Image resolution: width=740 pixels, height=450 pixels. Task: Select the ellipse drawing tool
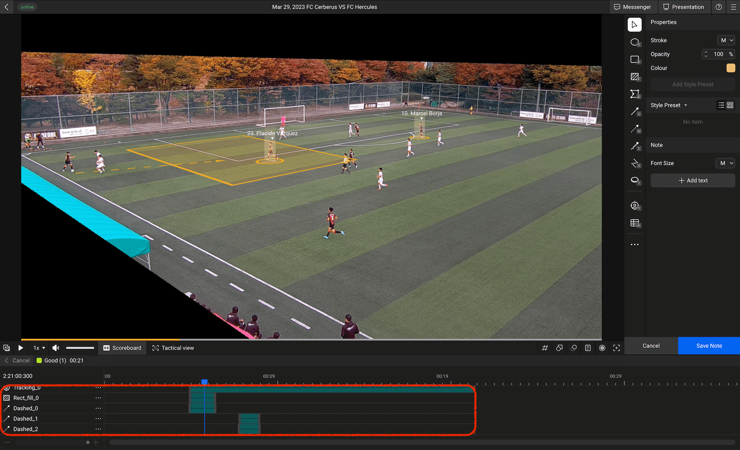click(634, 42)
